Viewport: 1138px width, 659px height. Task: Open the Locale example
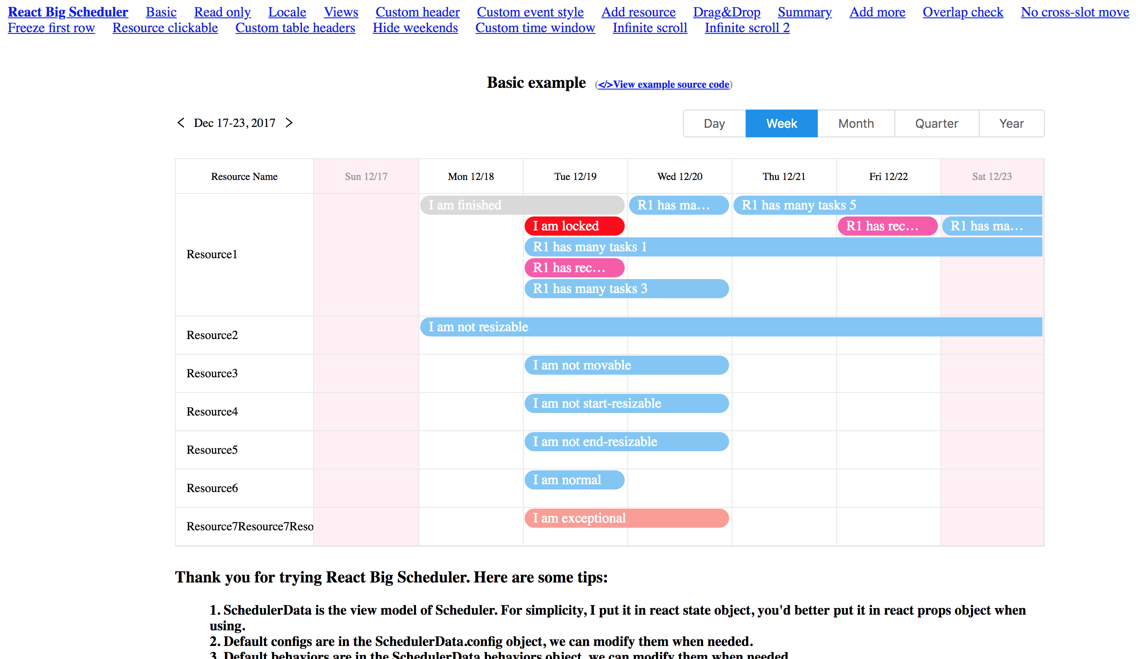287,12
